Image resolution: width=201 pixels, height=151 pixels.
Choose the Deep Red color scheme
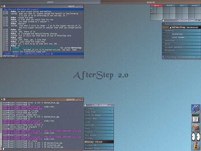pyautogui.click(x=99, y=112)
